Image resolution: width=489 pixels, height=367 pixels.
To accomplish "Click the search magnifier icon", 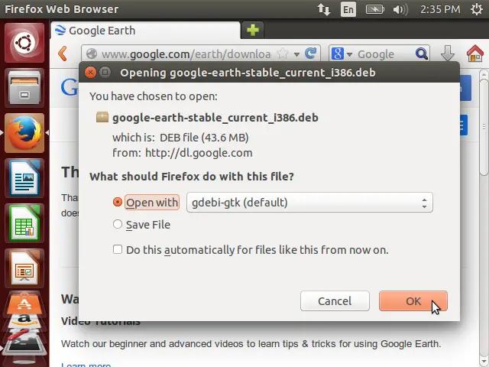I will click(x=422, y=54).
